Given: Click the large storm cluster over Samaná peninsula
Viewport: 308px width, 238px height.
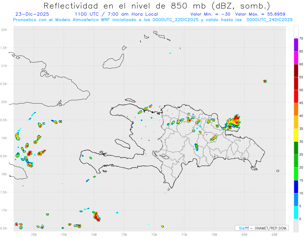Looking at the screenshot, I should coord(233,121).
